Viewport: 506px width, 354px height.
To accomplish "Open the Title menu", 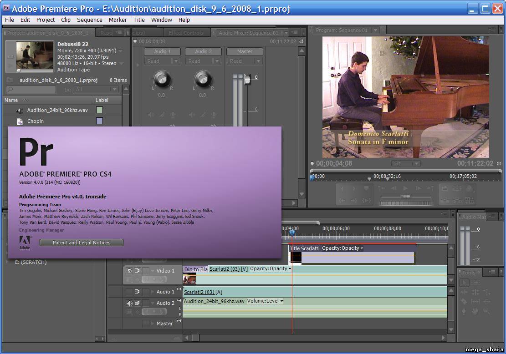I will point(139,20).
